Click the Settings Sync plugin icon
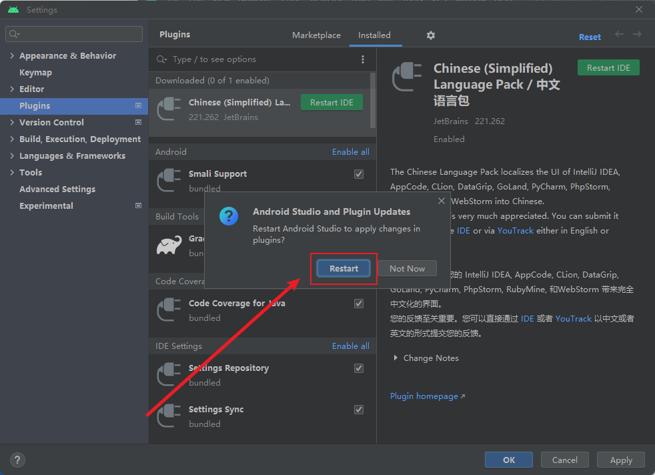655x475 pixels. (x=169, y=416)
